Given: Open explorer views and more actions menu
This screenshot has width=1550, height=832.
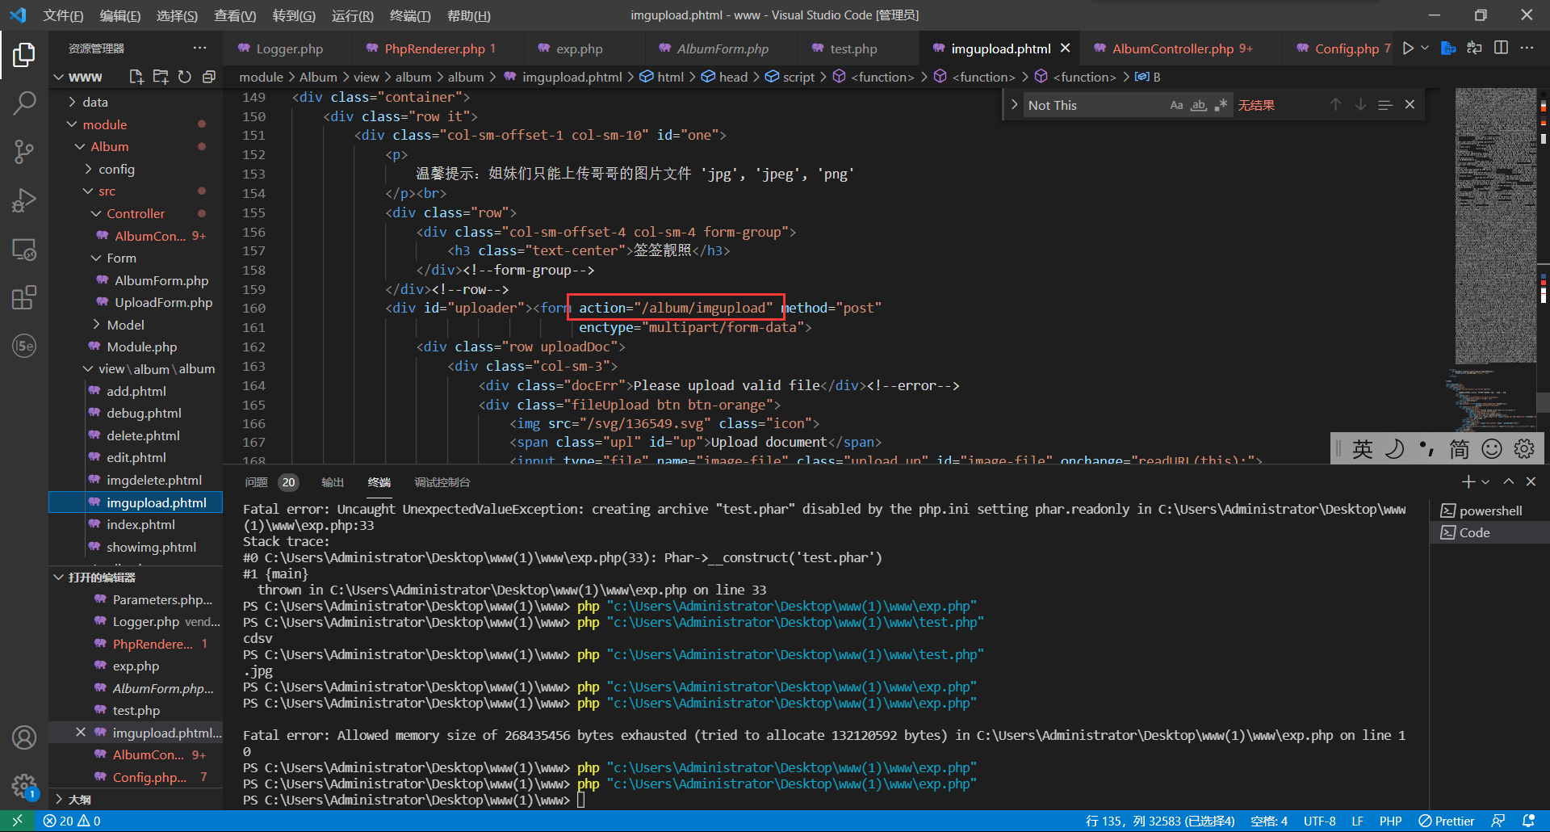Looking at the screenshot, I should point(199,48).
